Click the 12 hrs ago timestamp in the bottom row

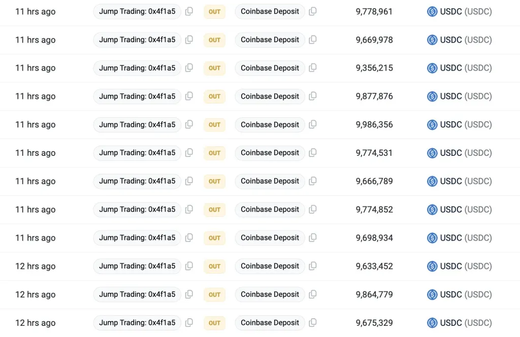pos(35,323)
